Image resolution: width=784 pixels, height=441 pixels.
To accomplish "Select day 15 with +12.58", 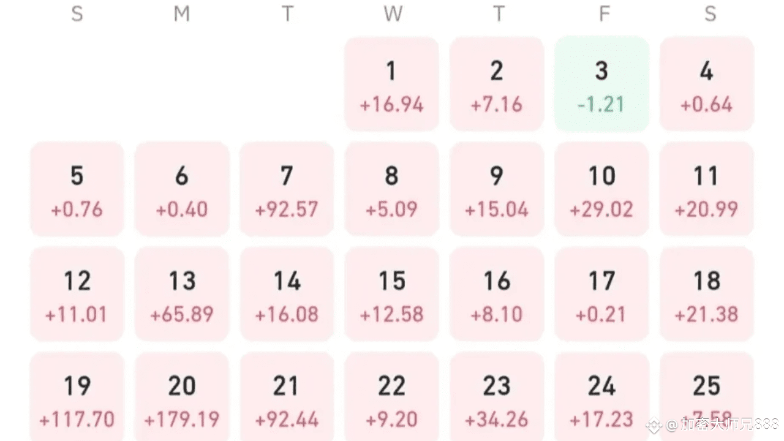I will click(392, 294).
